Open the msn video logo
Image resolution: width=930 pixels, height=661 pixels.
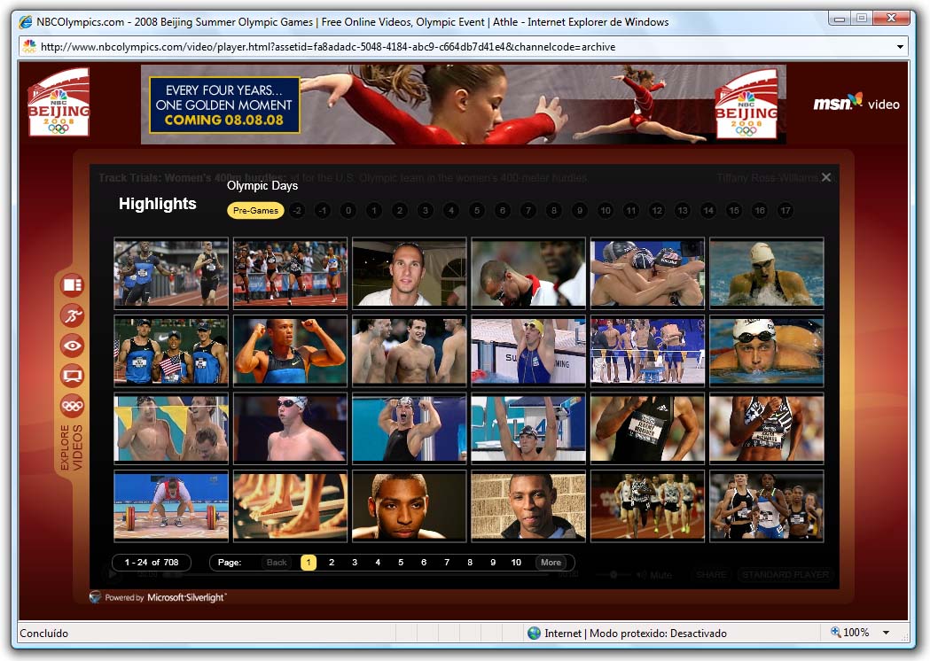coord(856,103)
